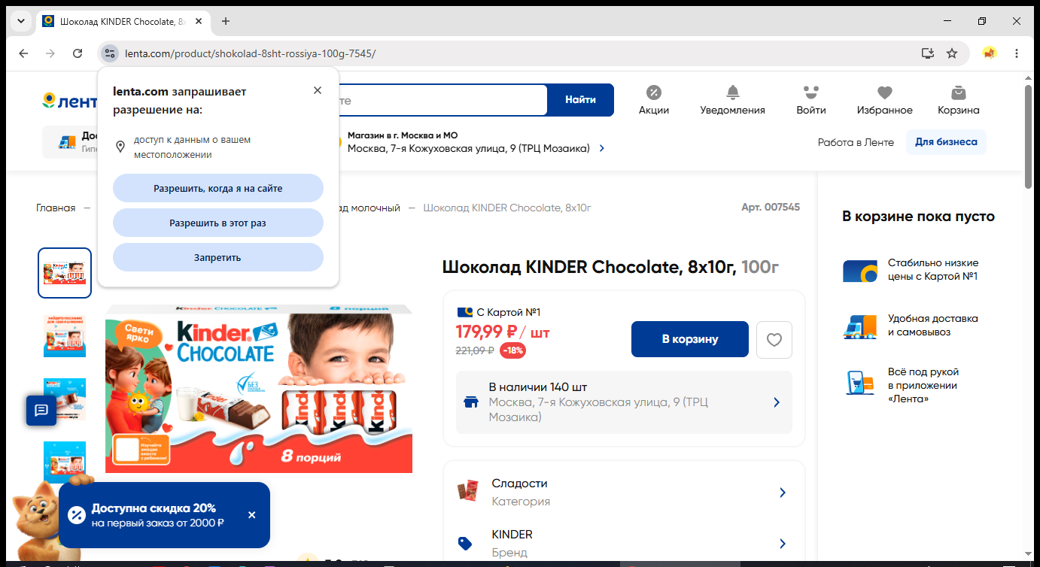Add product with В корзину button
Image resolution: width=1040 pixels, height=567 pixels.
(x=690, y=339)
